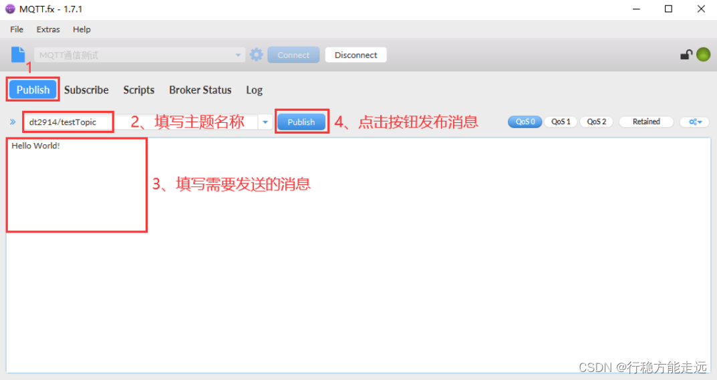717x380 pixels.
Task: Click the Disconnect button
Action: pos(355,55)
